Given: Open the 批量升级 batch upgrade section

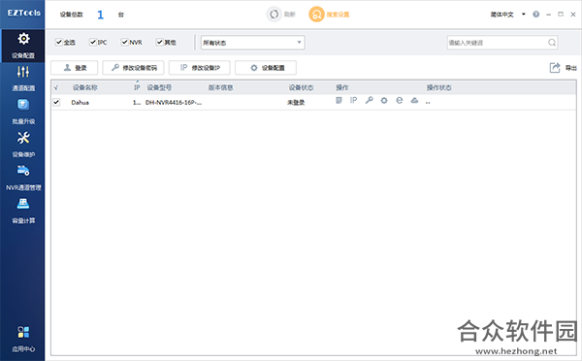Looking at the screenshot, I should (x=23, y=112).
